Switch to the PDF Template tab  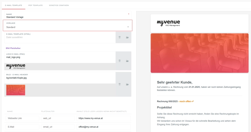point(35,6)
